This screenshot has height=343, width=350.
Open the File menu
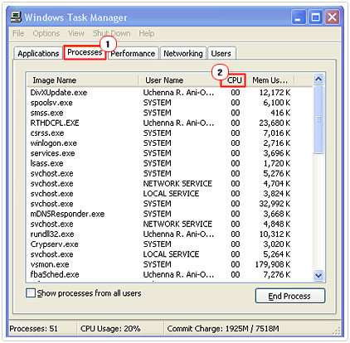tap(18, 33)
